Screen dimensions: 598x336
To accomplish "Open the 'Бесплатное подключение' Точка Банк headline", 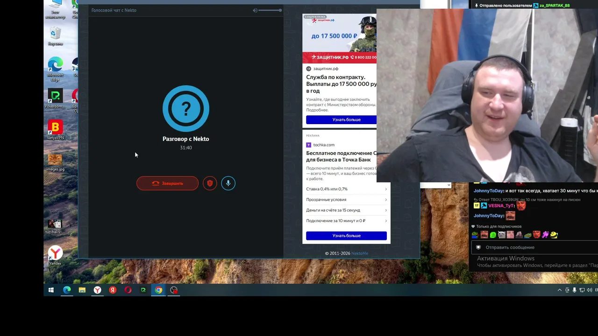I will [342, 156].
